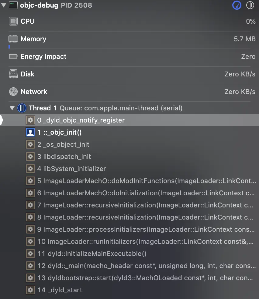
Task: Open the Network activity report
Action: pos(34,92)
